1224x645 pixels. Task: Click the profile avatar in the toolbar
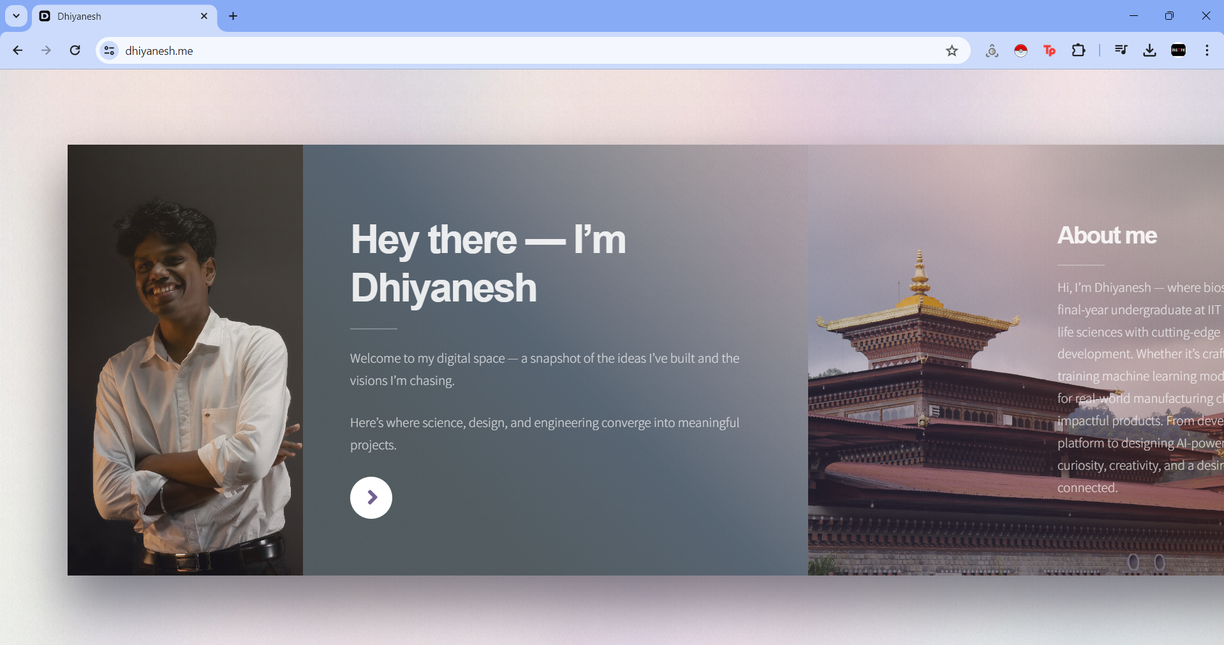click(1178, 50)
